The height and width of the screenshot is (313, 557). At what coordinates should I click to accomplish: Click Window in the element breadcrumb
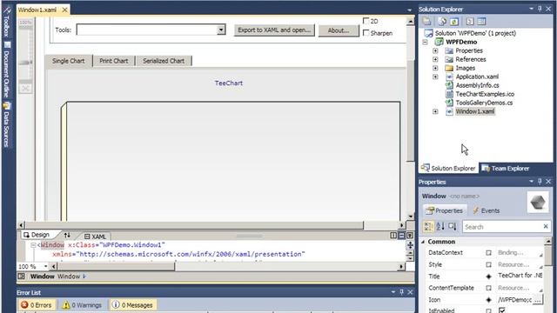69,276
